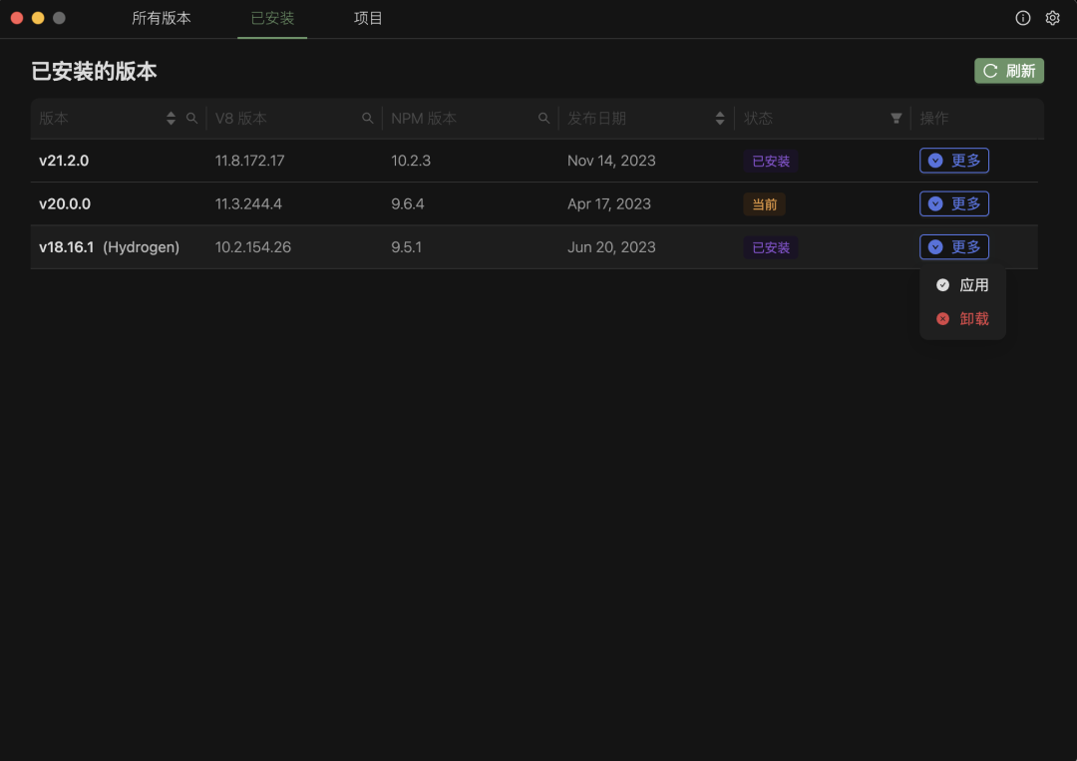1077x761 pixels.
Task: Click the search icon in NPM 版本 column
Action: pos(543,119)
